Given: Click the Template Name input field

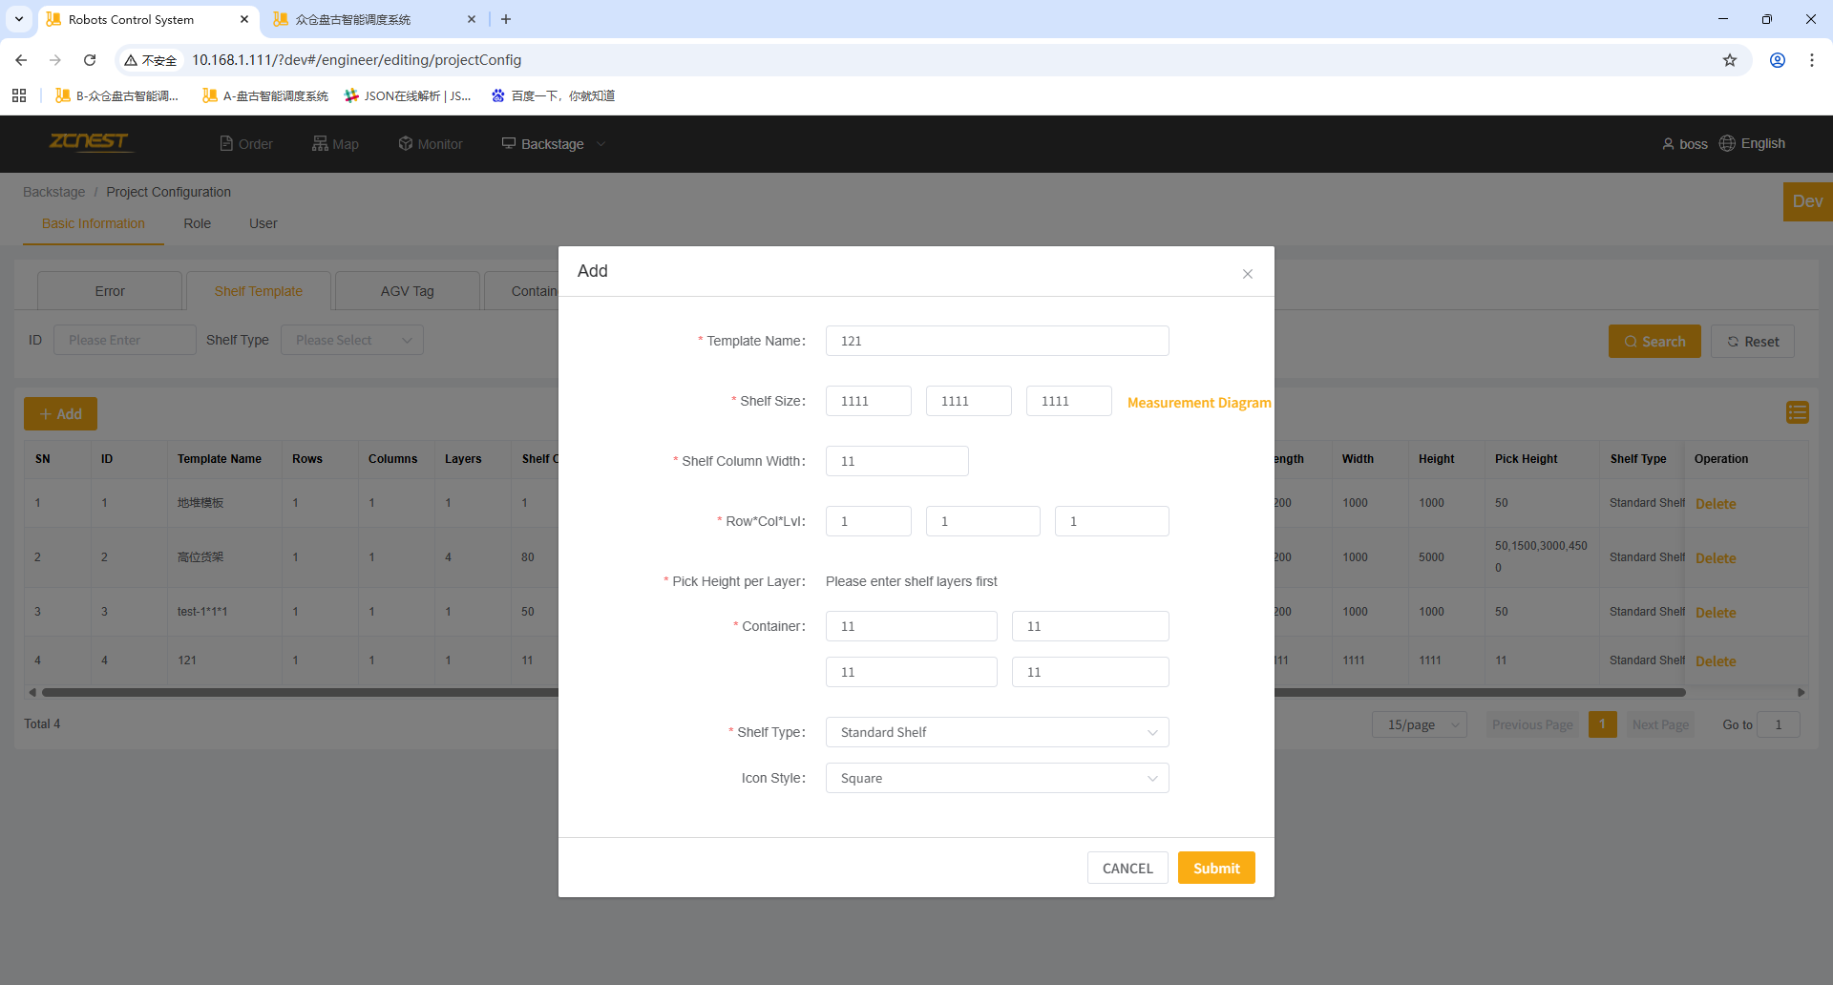Looking at the screenshot, I should click(x=997, y=341).
